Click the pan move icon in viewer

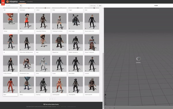[105, 99]
